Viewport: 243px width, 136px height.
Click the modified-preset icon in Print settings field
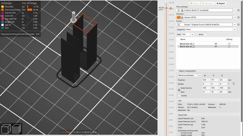coord(179,10)
